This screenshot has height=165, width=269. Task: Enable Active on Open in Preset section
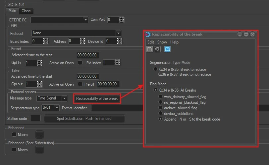point(80,63)
